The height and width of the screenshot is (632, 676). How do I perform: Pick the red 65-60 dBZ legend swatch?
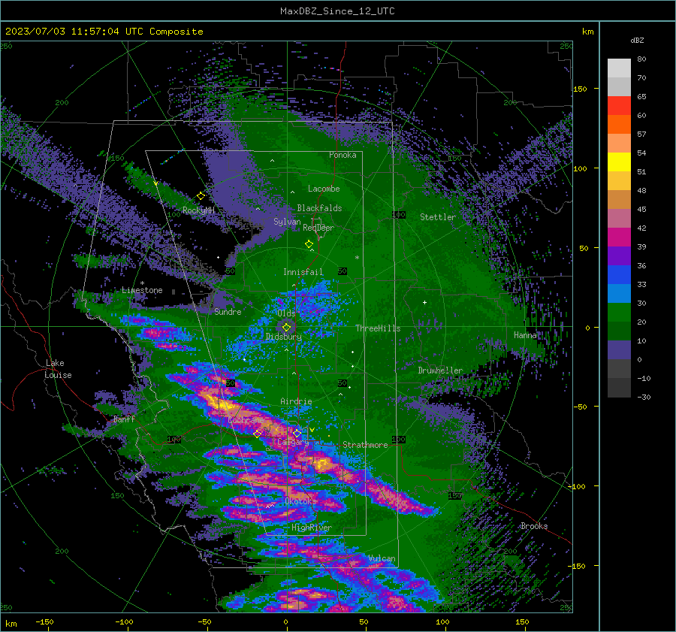pyautogui.click(x=619, y=106)
